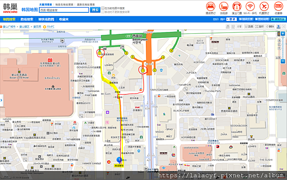Open the show tickets stage curtain icon

tap(237, 6)
